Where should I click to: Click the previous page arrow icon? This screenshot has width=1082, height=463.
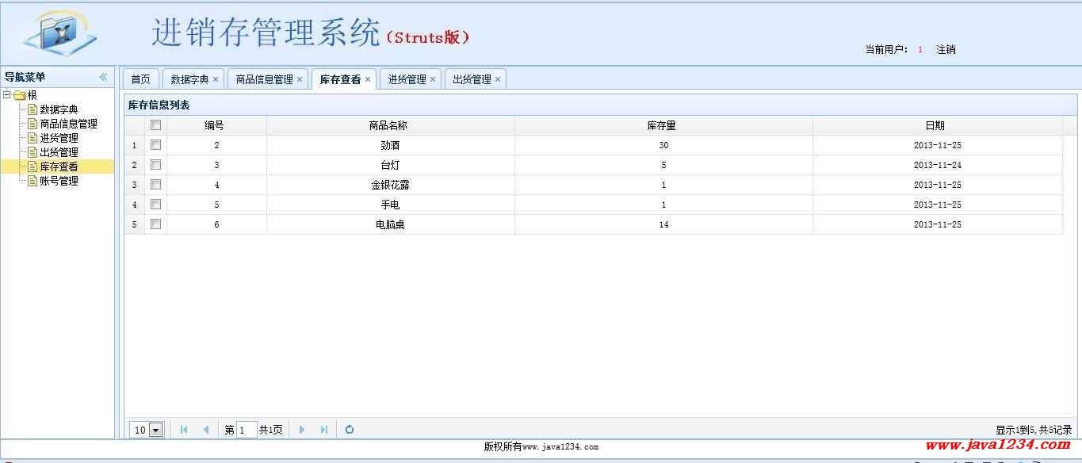pyautogui.click(x=206, y=430)
